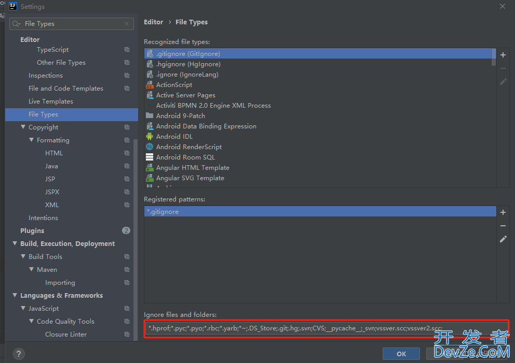The image size is (515, 363).
Task: Select Android Room SQL file type
Action: (318, 157)
